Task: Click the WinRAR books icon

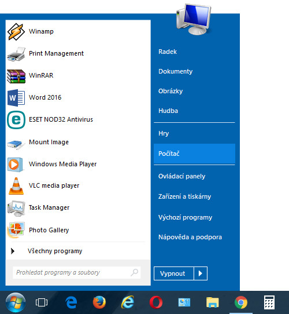Action: point(16,76)
